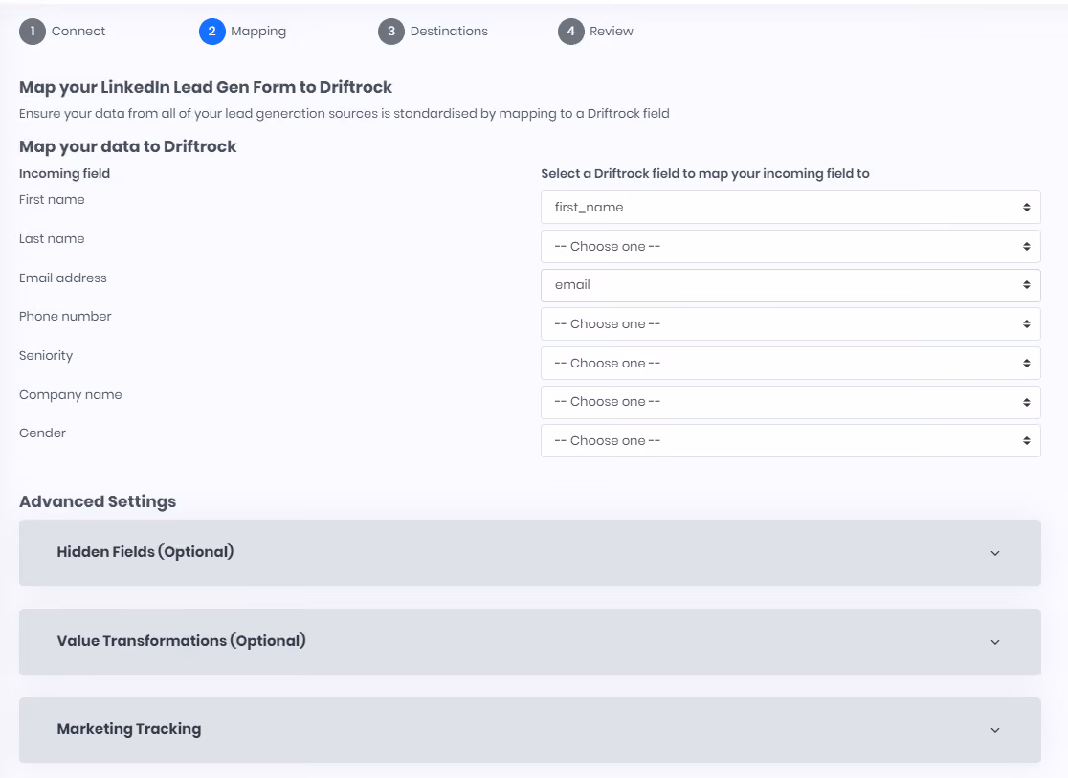Click the step 2 Mapping circle
This screenshot has height=778, width=1068.
(x=211, y=32)
